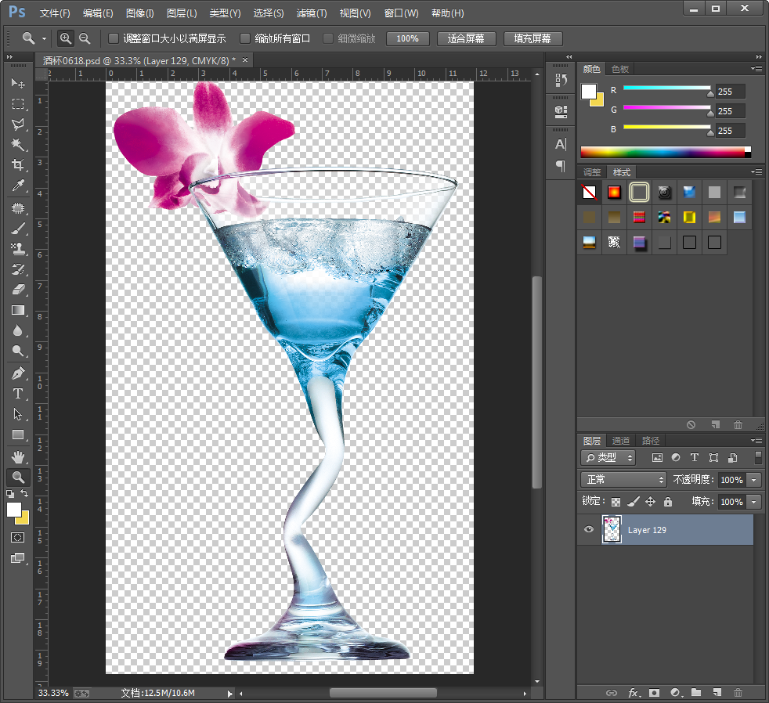Click the zoom out magnifier icon
Viewport: 769px width, 703px height.
85,38
